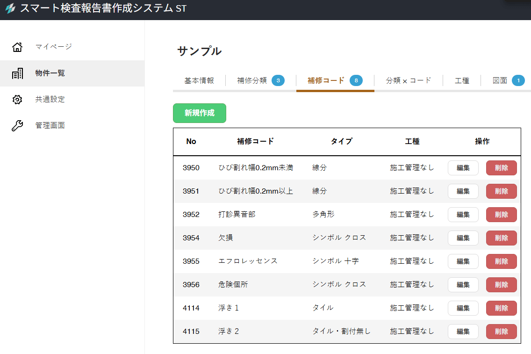Delete the 浮き２ entry 4115

pyautogui.click(x=501, y=332)
